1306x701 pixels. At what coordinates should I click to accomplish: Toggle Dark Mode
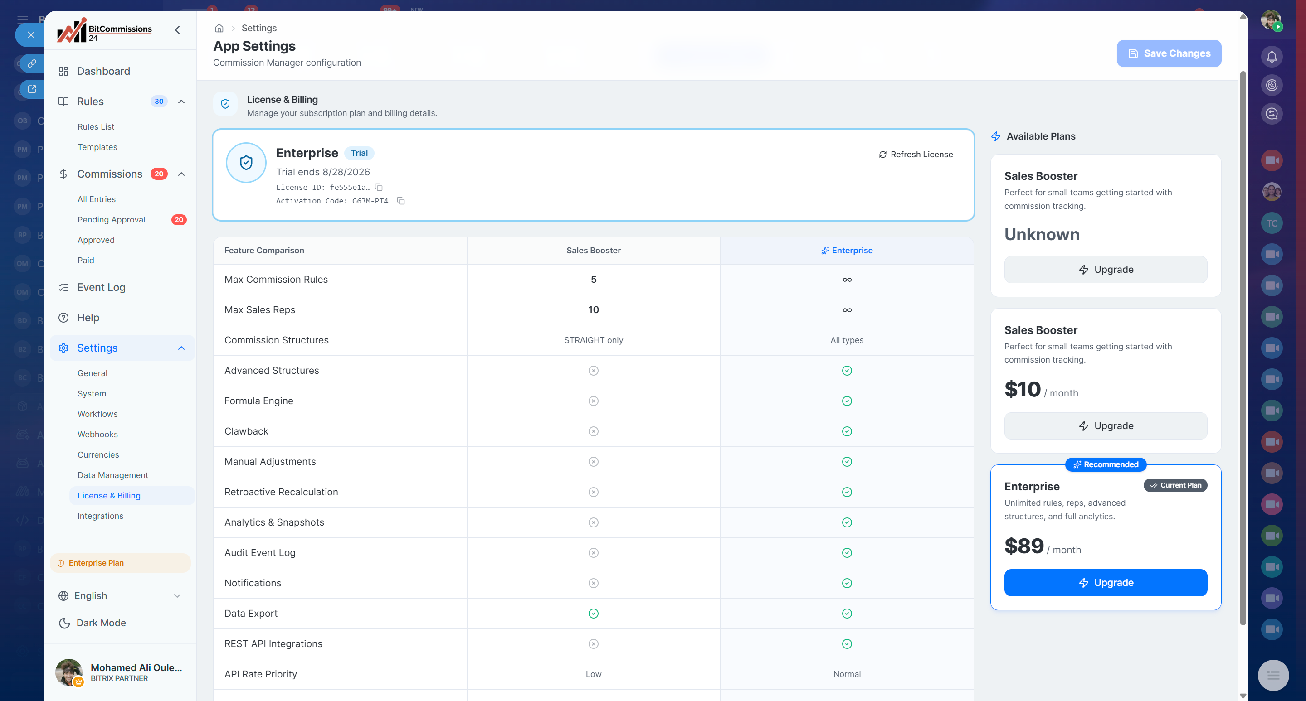[93, 623]
